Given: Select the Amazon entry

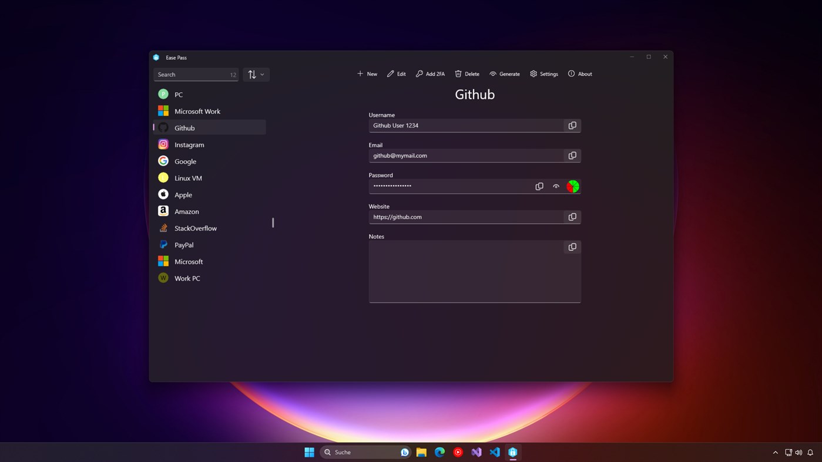Looking at the screenshot, I should tap(210, 211).
